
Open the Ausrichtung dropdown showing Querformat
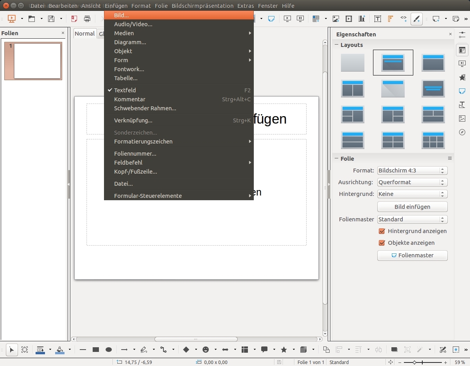coord(412,182)
